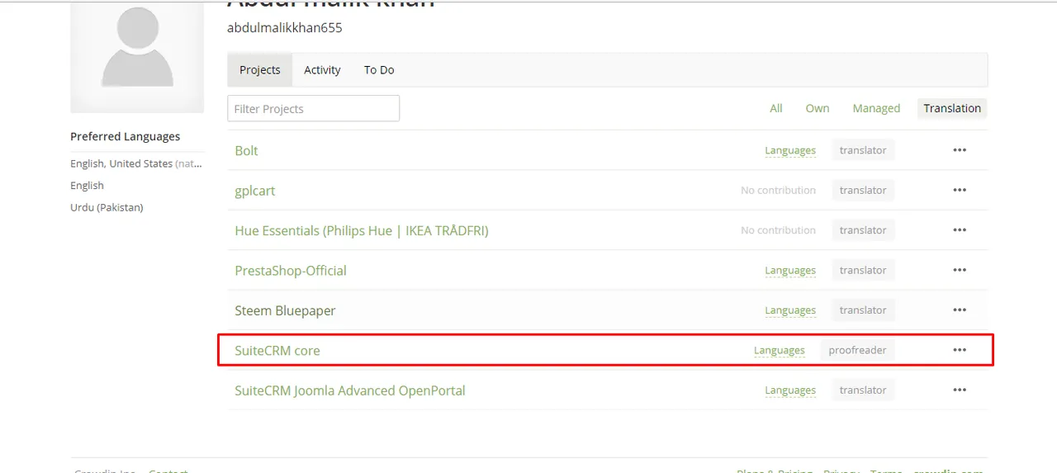Image resolution: width=1057 pixels, height=473 pixels.
Task: Show Own projects filter
Action: coord(818,108)
